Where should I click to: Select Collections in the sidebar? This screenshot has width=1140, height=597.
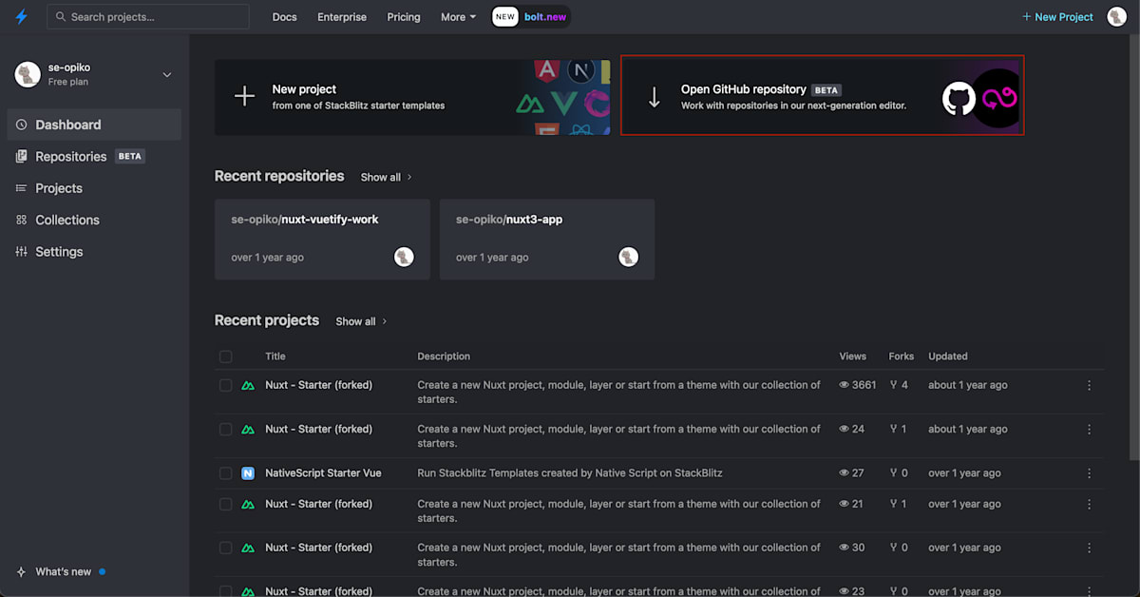tap(94, 220)
